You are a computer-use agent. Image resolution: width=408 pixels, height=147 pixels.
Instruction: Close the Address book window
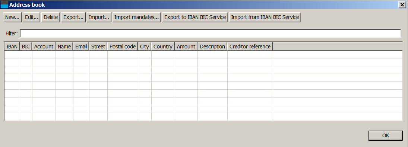pos(402,5)
